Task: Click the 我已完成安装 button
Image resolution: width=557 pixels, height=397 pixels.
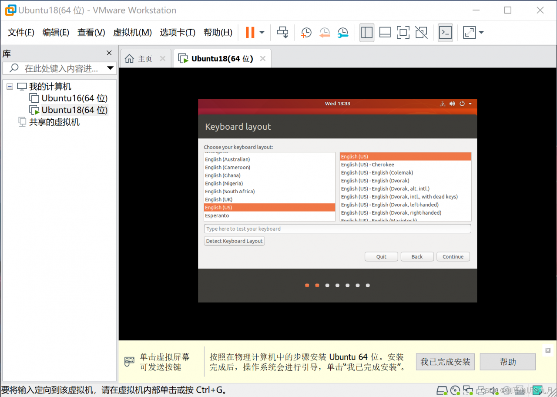Action: (445, 362)
